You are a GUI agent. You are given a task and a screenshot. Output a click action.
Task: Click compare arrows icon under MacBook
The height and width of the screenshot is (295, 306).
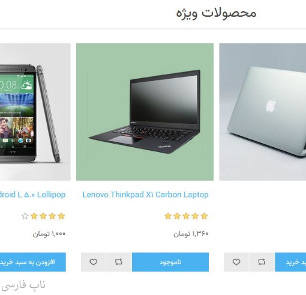click(x=262, y=262)
